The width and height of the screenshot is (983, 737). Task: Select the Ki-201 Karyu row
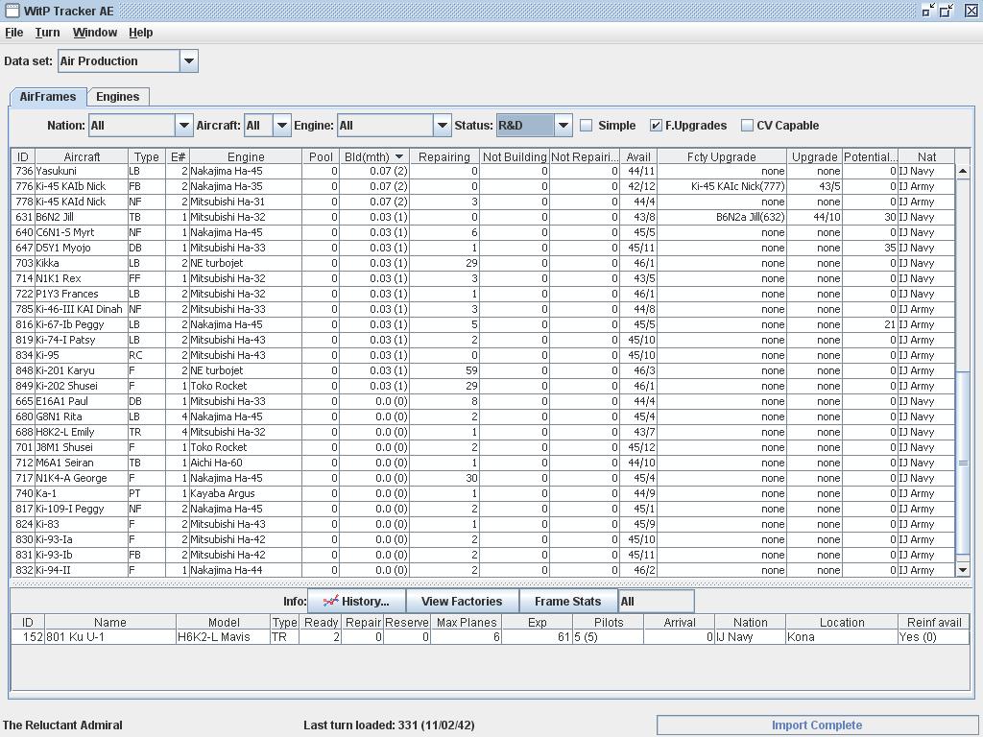(483, 370)
